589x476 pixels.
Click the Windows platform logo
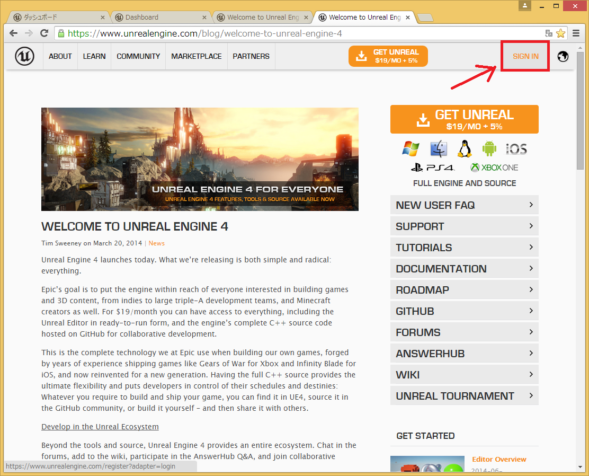(x=410, y=149)
